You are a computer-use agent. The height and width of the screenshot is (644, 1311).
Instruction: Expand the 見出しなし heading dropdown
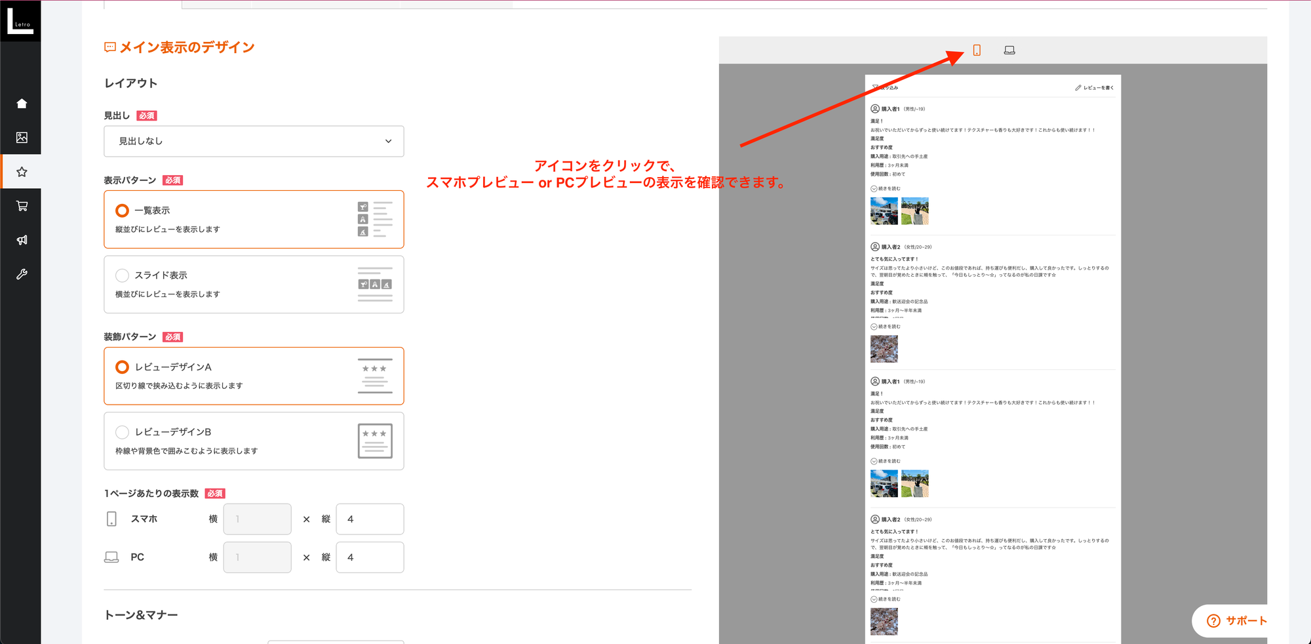coord(254,142)
